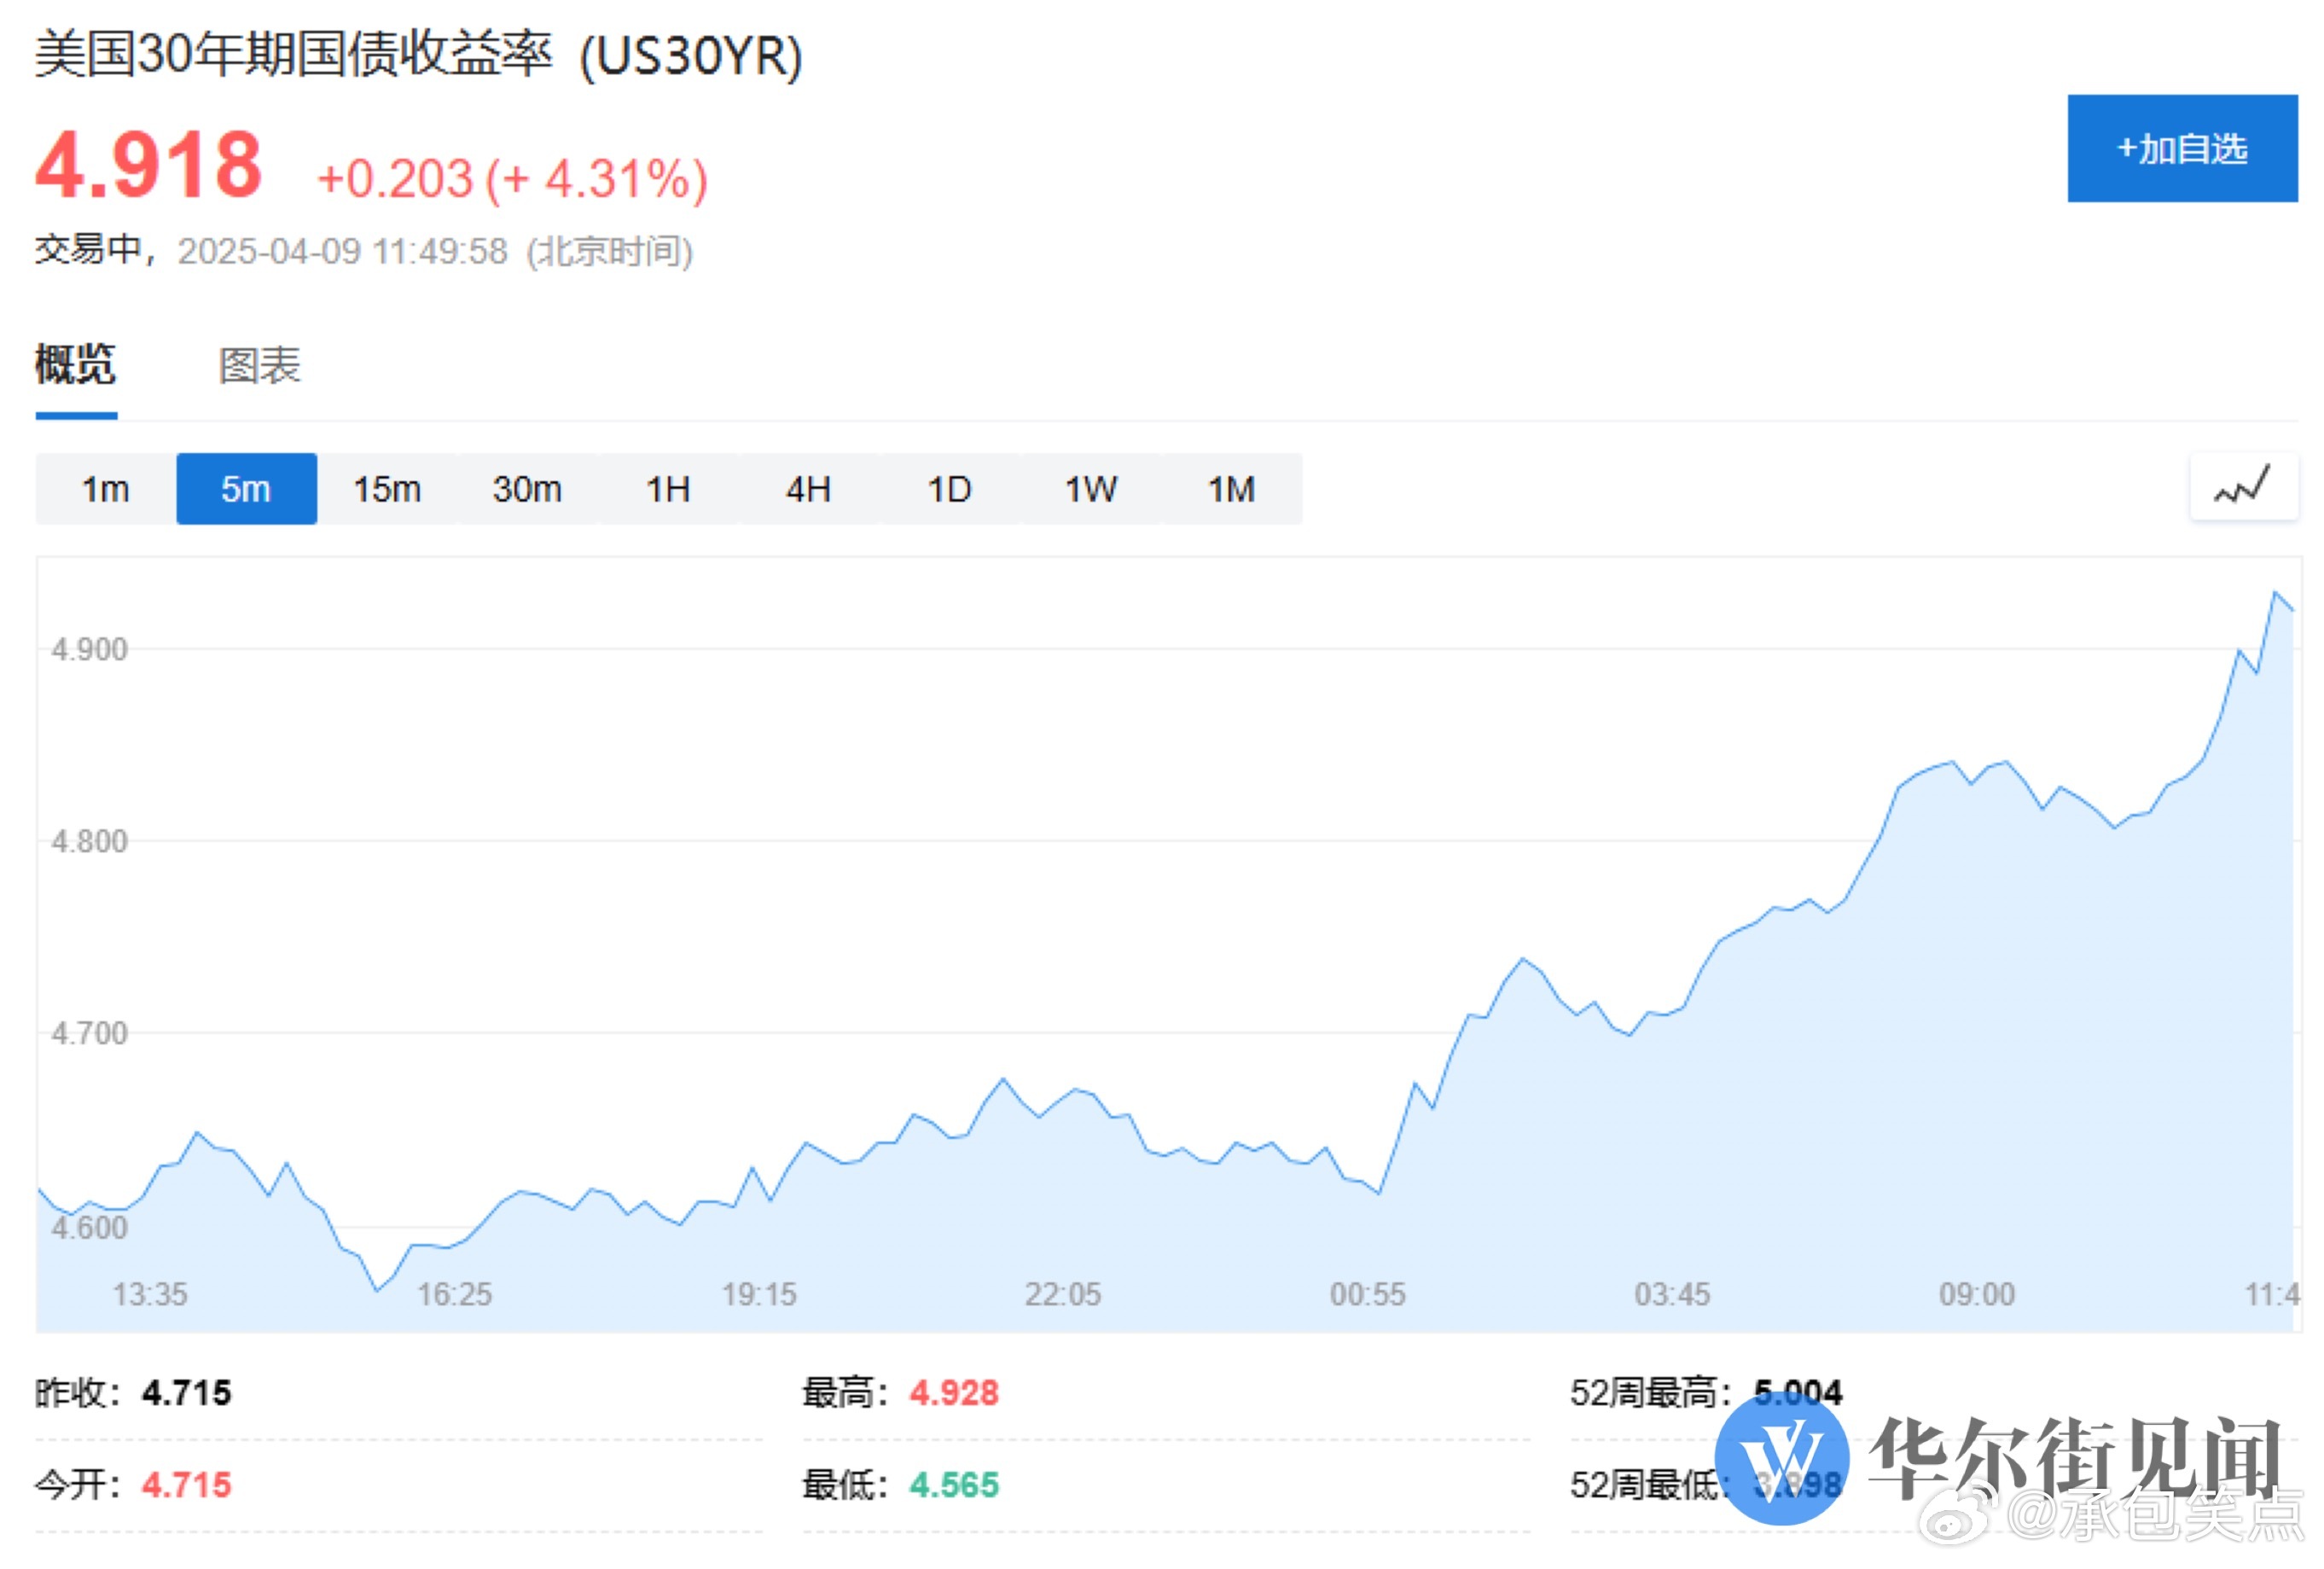The width and height of the screenshot is (2324, 1569).
Task: Click the line chart type icon
Action: (x=2243, y=487)
